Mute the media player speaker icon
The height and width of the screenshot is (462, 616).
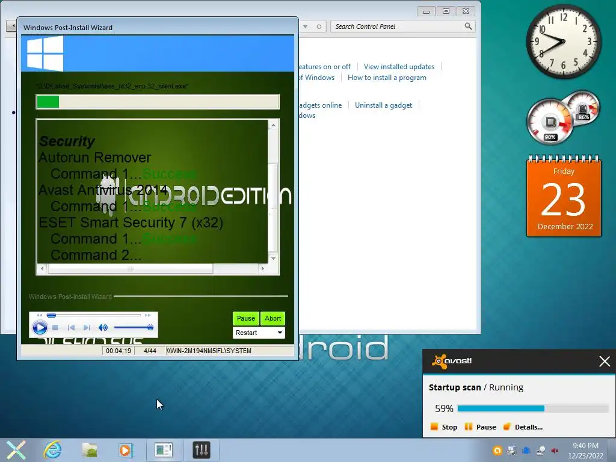point(103,327)
